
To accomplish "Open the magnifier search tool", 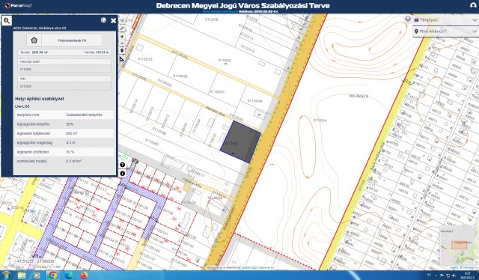I will (7, 20).
